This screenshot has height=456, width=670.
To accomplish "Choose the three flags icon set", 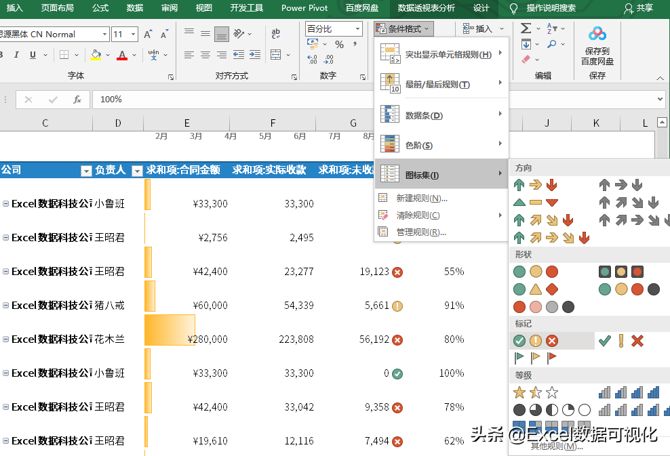I will 536,357.
